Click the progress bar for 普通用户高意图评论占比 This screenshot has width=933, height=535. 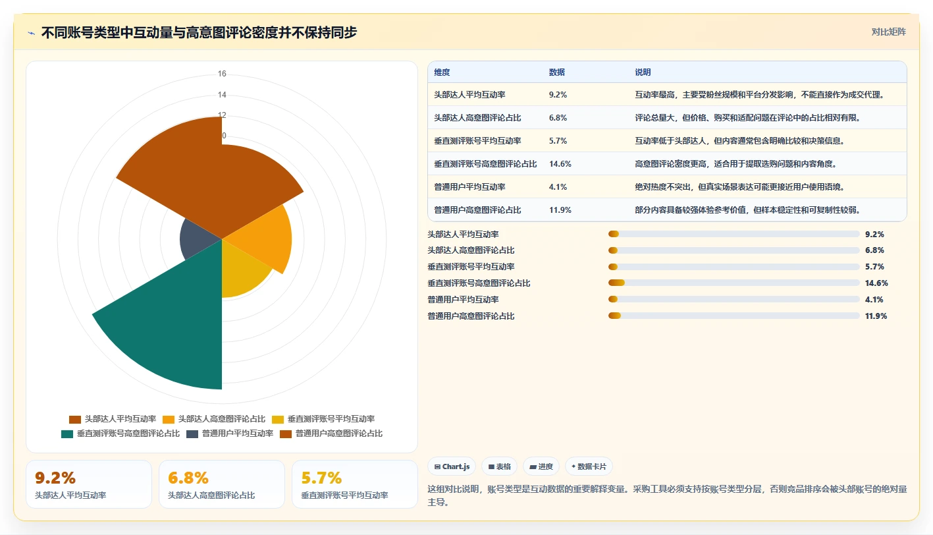(x=734, y=316)
